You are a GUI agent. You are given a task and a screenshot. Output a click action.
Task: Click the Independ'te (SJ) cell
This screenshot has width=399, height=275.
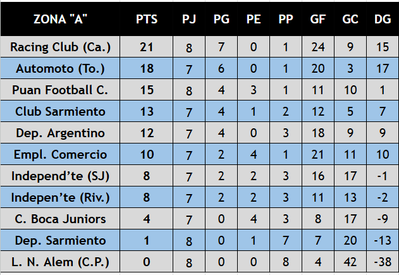[60, 176]
